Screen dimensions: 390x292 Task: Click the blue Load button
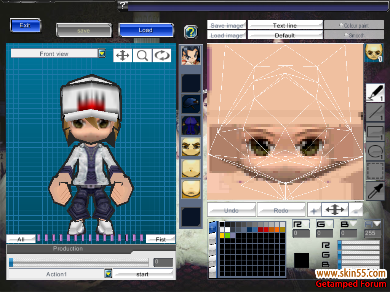pos(146,30)
